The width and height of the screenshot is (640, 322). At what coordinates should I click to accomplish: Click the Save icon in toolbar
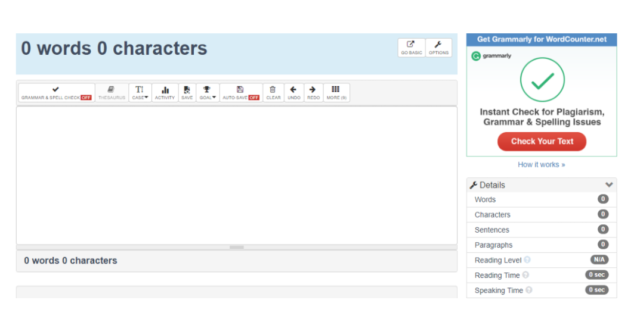[187, 90]
